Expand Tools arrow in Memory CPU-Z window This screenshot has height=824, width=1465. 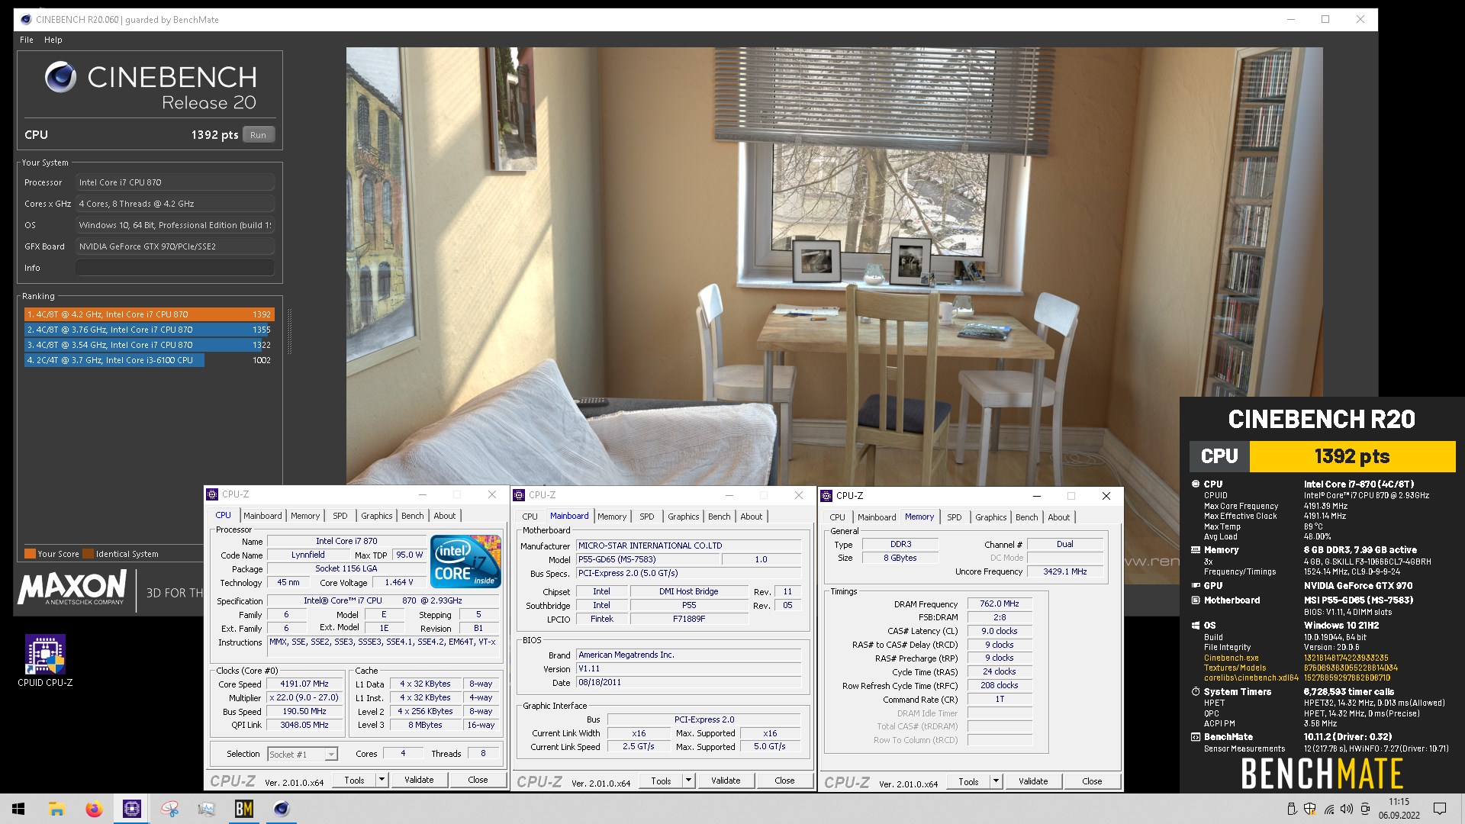pyautogui.click(x=996, y=781)
